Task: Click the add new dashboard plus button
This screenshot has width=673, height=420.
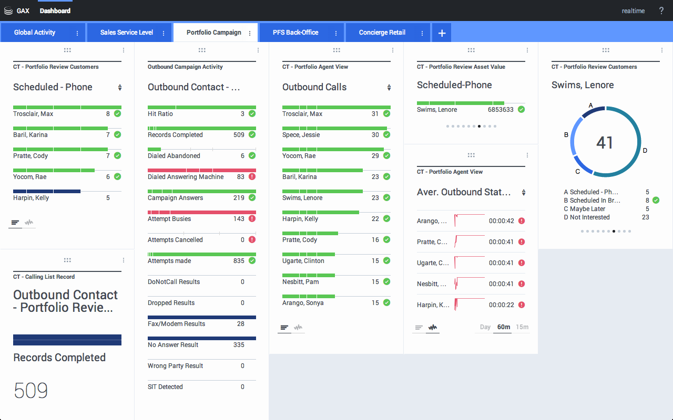Action: coord(442,33)
